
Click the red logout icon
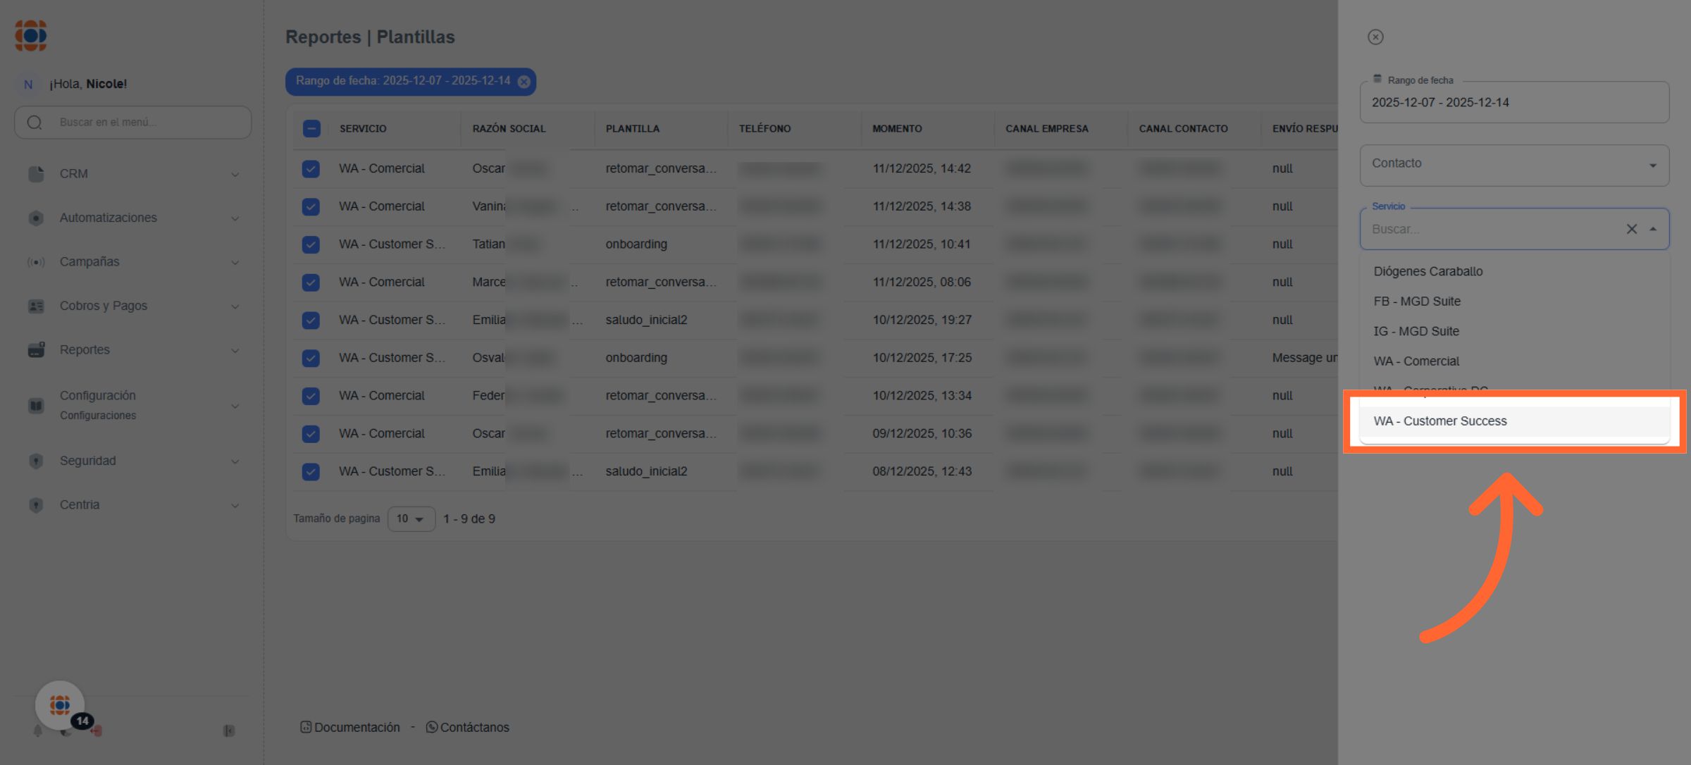pyautogui.click(x=97, y=731)
